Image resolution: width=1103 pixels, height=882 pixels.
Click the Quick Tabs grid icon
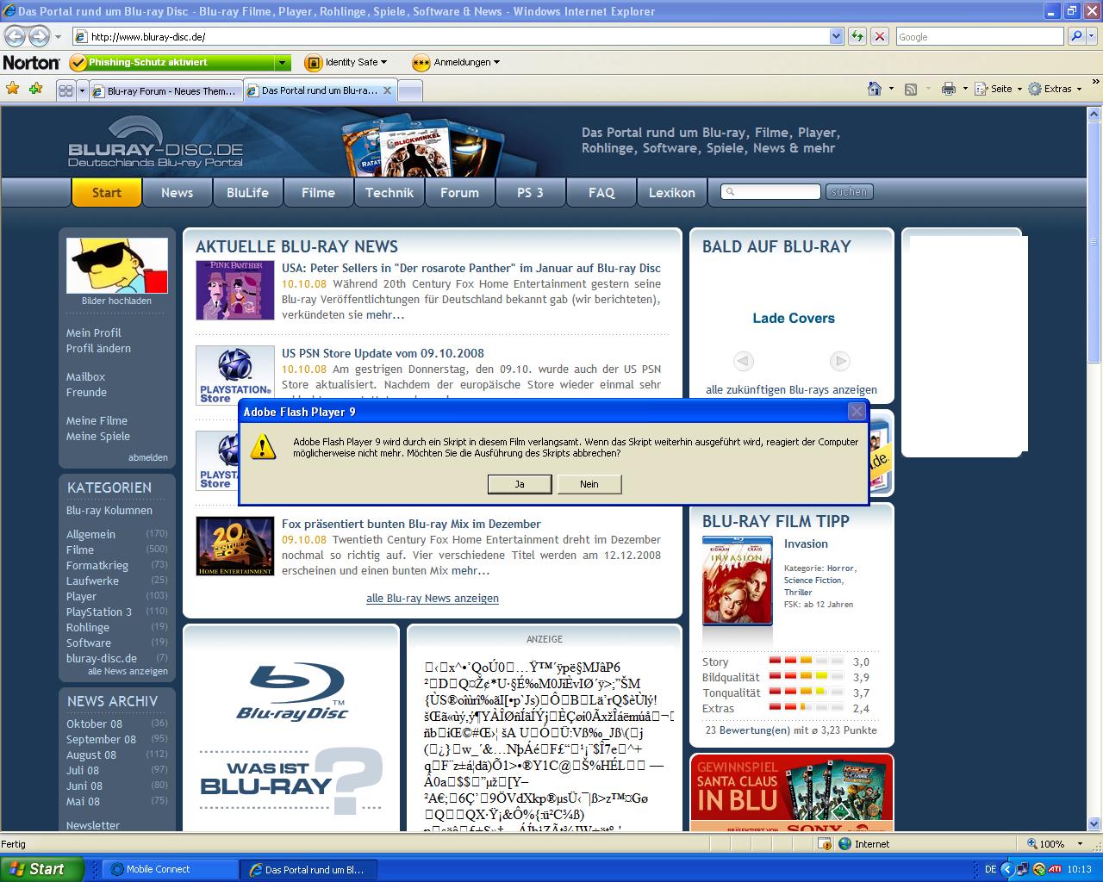(x=65, y=90)
